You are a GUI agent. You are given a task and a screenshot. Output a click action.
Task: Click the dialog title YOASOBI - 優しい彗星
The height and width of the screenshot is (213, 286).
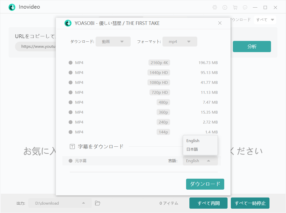117,23
